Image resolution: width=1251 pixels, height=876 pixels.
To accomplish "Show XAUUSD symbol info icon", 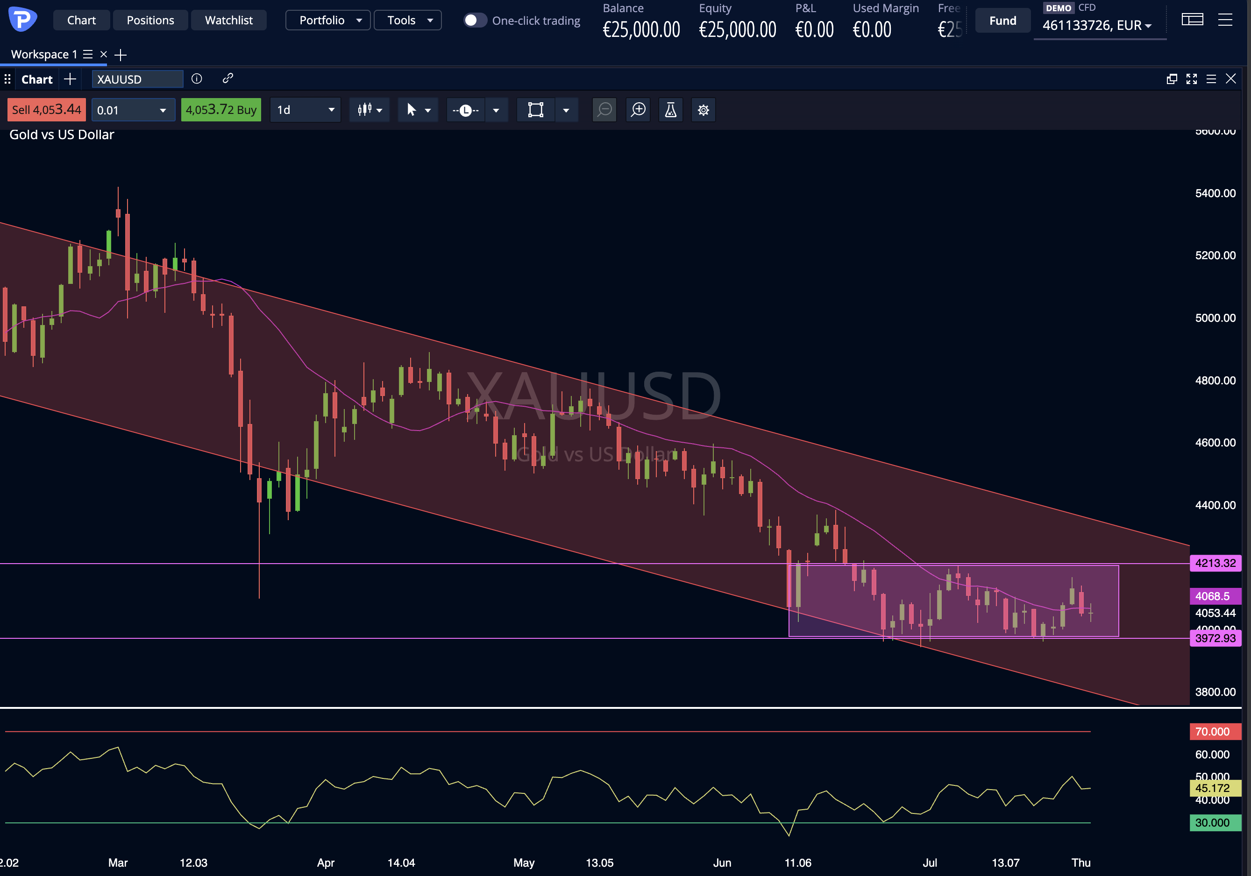I will point(197,79).
